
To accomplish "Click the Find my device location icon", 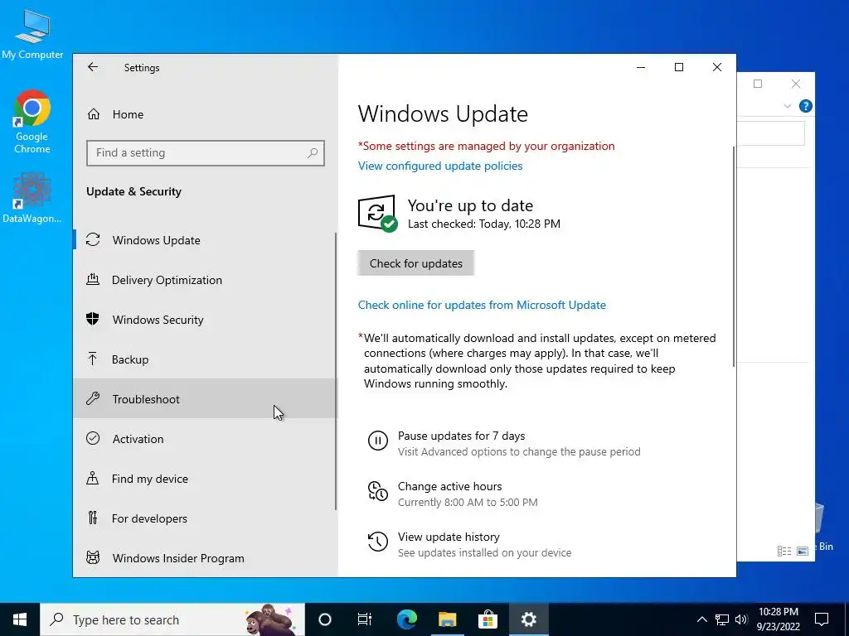I will point(93,478).
